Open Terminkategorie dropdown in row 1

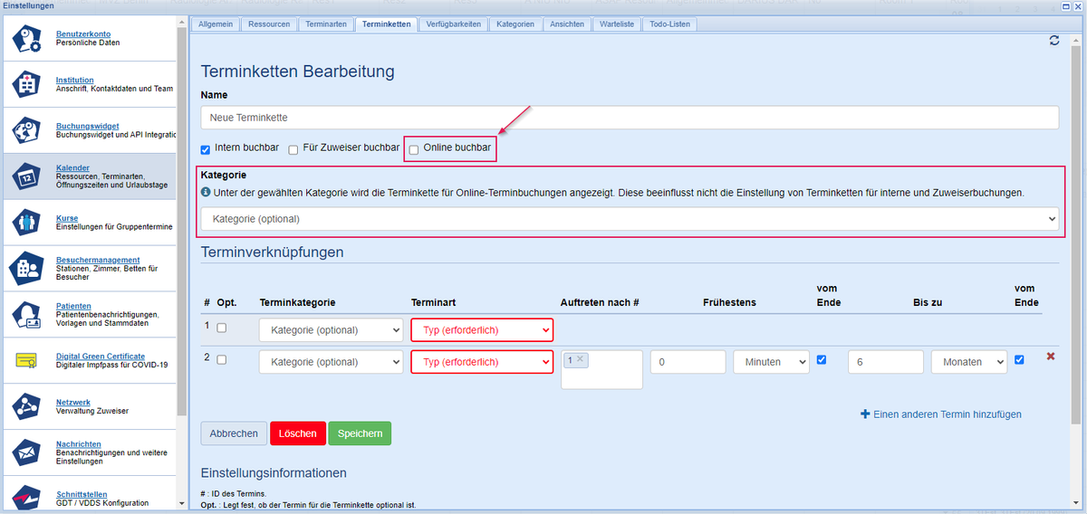331,329
